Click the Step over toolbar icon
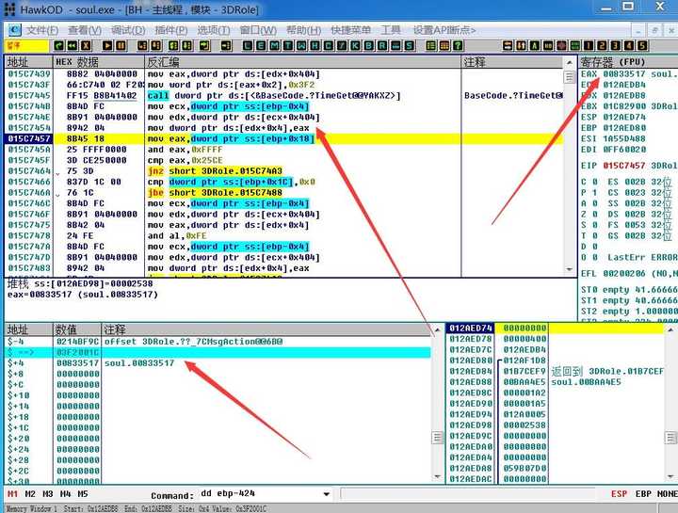This screenshot has height=513, width=678. [x=156, y=46]
